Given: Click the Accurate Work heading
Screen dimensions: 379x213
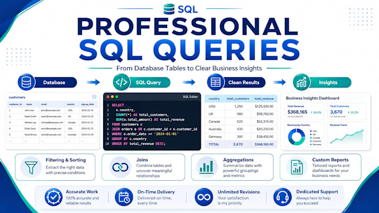Looking at the screenshot, I should 82,192.
